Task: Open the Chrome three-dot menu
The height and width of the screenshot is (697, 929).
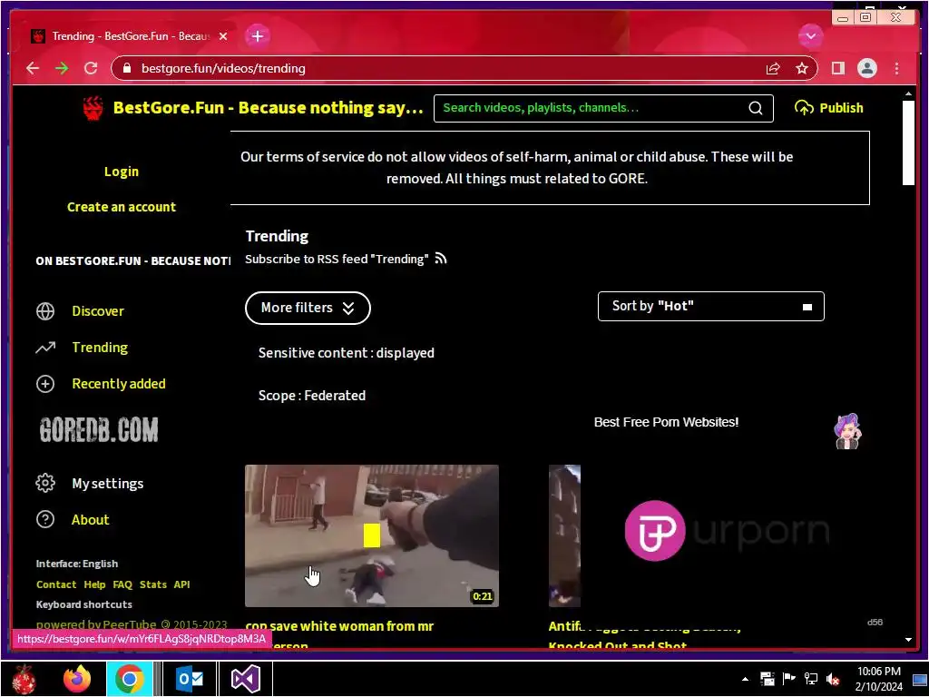Action: pos(896,68)
